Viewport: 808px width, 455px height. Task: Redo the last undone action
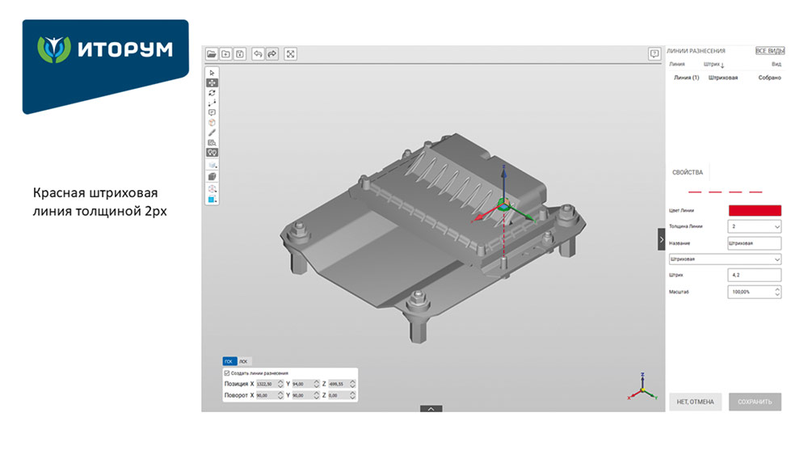tap(272, 54)
